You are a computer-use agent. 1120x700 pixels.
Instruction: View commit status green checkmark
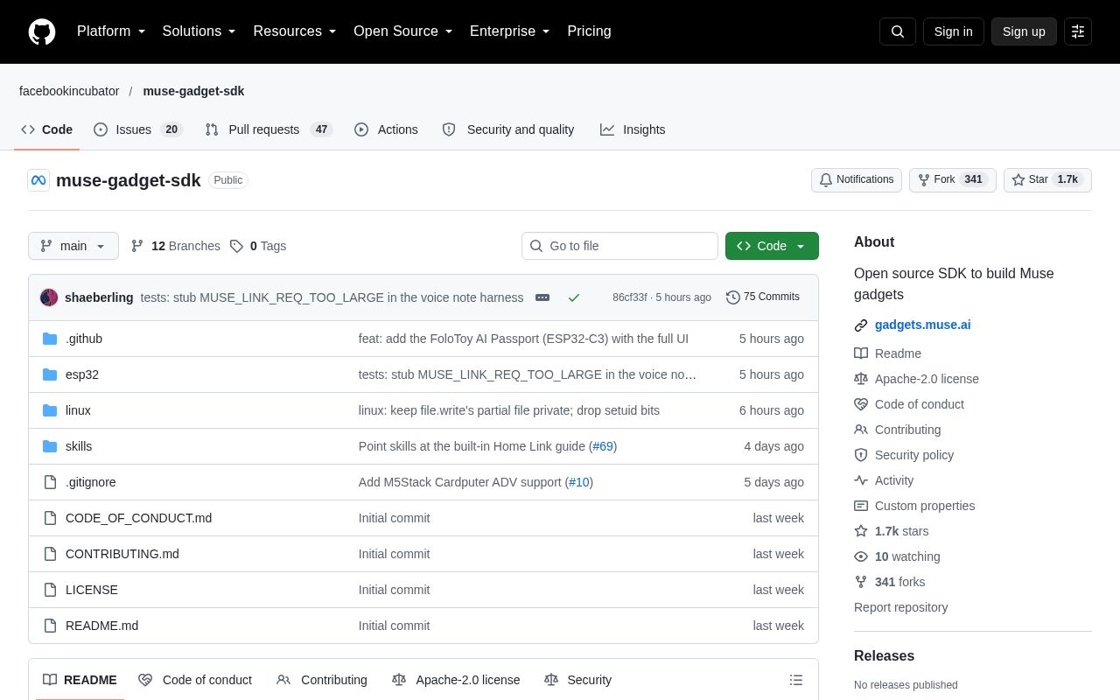tap(574, 297)
